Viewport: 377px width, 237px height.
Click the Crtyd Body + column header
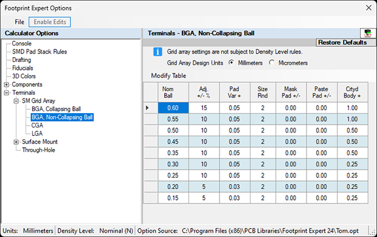click(x=353, y=92)
